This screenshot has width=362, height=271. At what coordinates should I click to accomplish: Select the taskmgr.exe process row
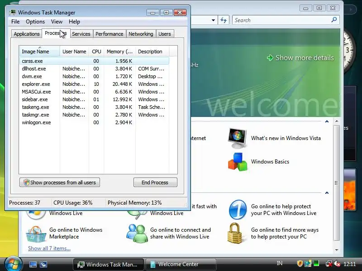click(x=94, y=115)
